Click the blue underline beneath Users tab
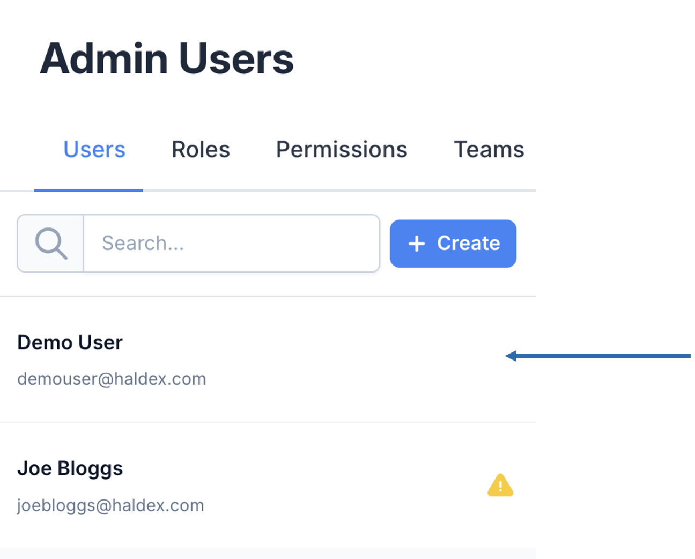 [x=88, y=190]
